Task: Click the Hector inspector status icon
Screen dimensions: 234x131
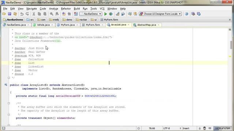Action: pyautogui.click(x=205, y=128)
